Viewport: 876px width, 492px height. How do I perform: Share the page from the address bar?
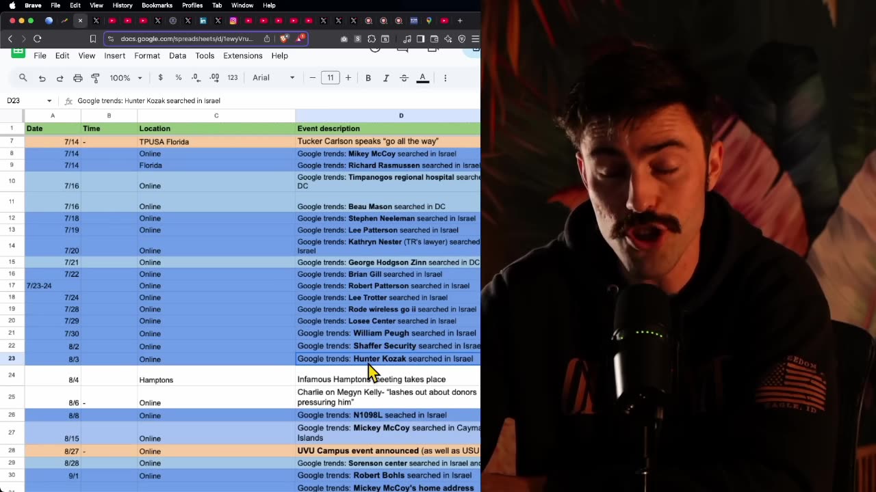pos(267,39)
